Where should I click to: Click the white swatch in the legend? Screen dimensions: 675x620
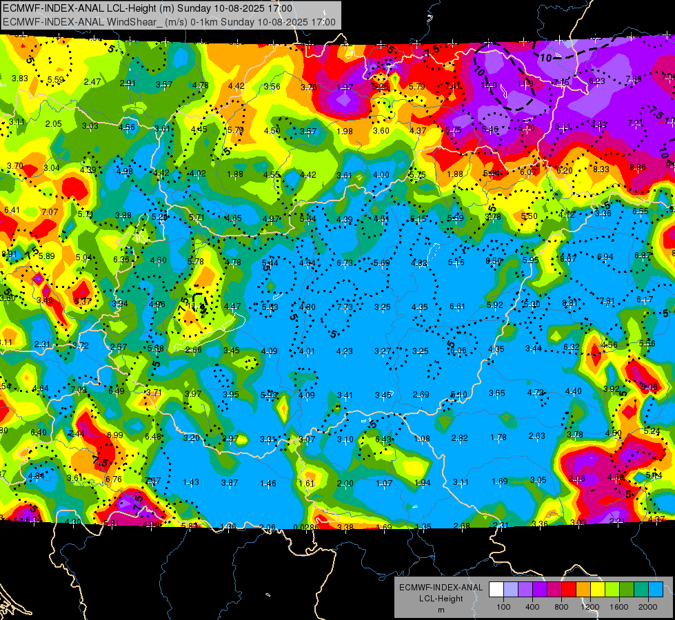[x=496, y=590]
